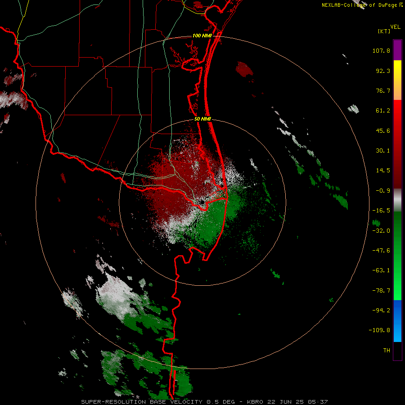Click the 45.6 legend value
This screenshot has width=405, height=405.
(x=383, y=130)
